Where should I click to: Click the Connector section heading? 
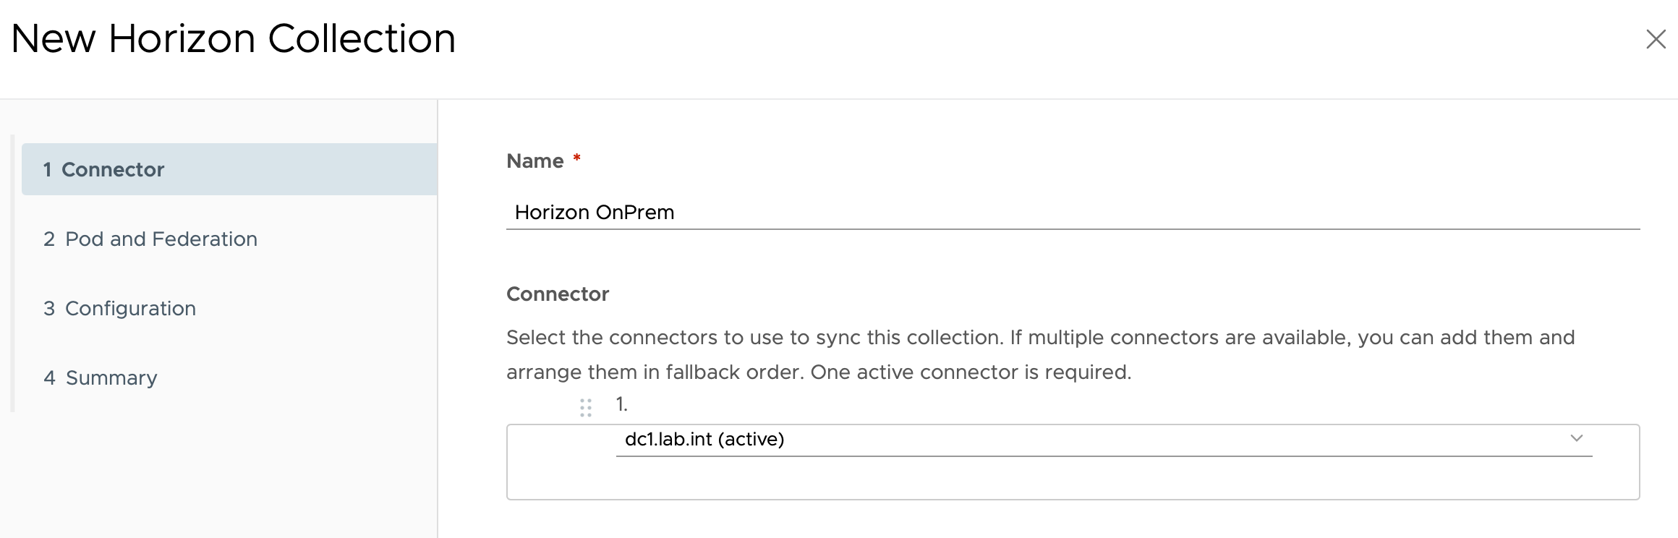[558, 294]
